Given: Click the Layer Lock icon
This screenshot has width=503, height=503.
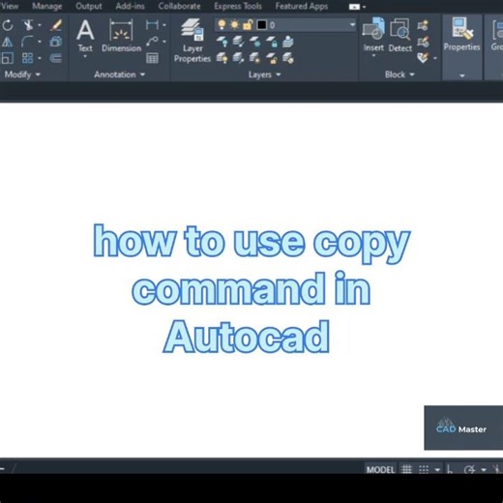Looking at the screenshot, I should (272, 42).
